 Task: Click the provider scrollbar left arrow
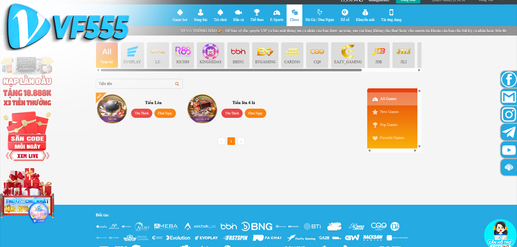coord(98,70)
